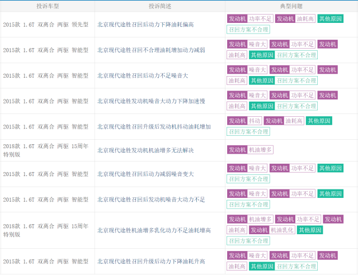Click 其他原因 tag in the 召回不合理油耗增加 row
This screenshot has height=275, width=358.
[262, 55]
